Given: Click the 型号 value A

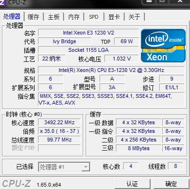Looking at the screenshot, I should 112,79.
